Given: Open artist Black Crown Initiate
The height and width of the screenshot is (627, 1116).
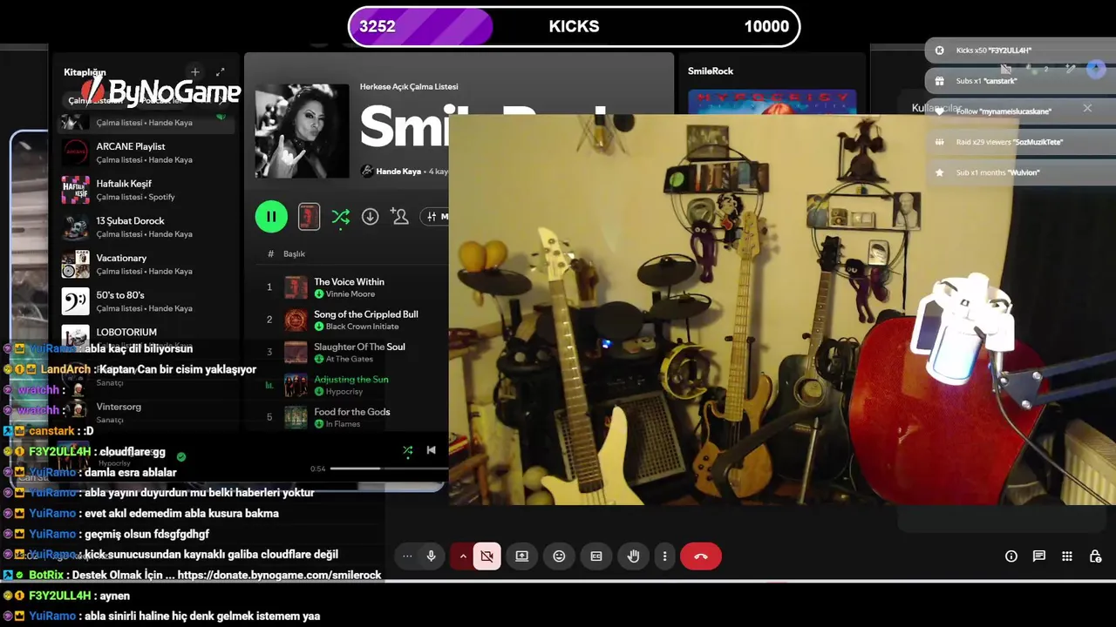Looking at the screenshot, I should (362, 327).
